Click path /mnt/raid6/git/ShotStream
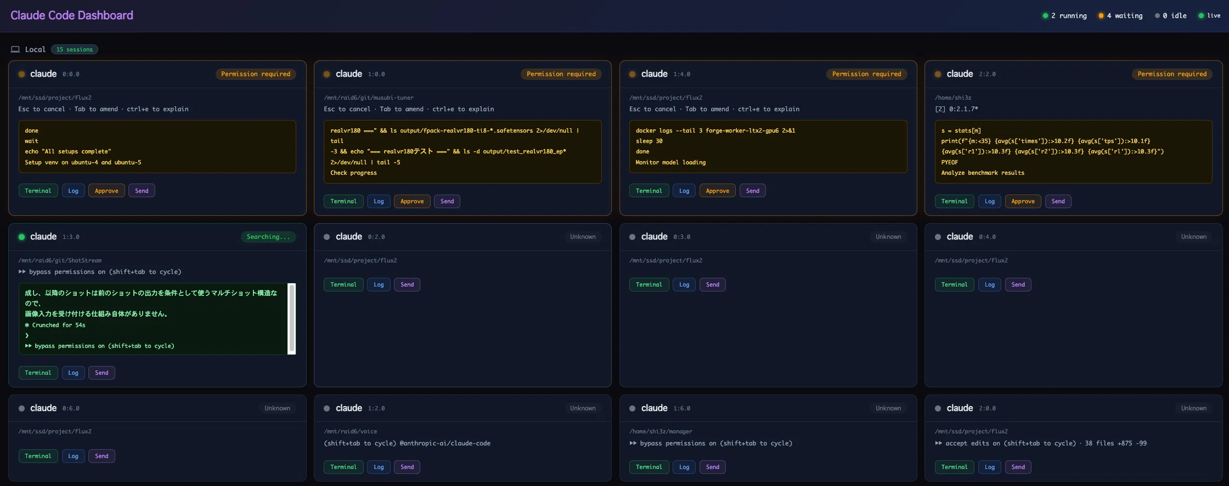Image resolution: width=1229 pixels, height=486 pixels. [60, 260]
